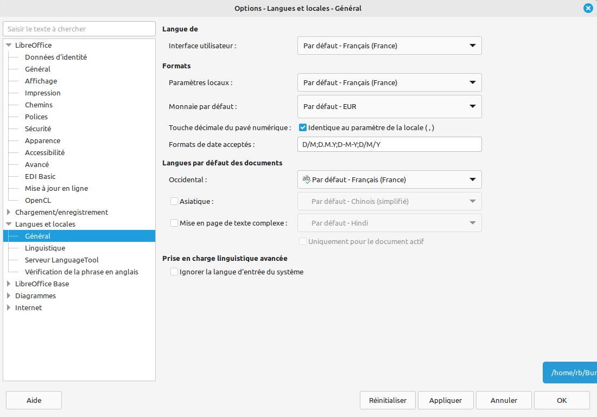
Task: Click the Appliquer button
Action: click(x=445, y=400)
